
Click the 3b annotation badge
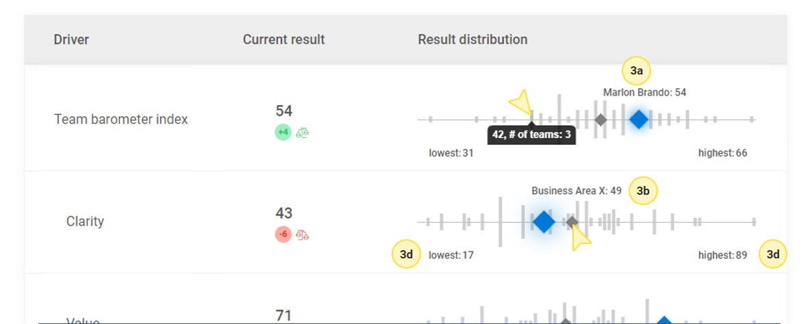pos(643,191)
